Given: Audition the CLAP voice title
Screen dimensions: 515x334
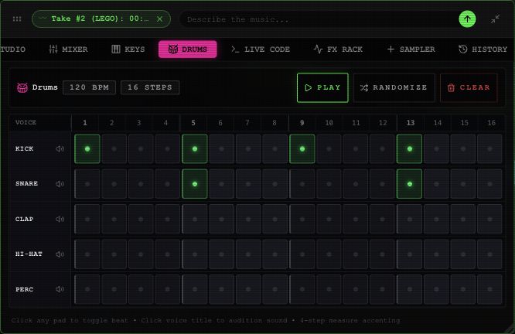Looking at the screenshot, I should click(x=24, y=219).
